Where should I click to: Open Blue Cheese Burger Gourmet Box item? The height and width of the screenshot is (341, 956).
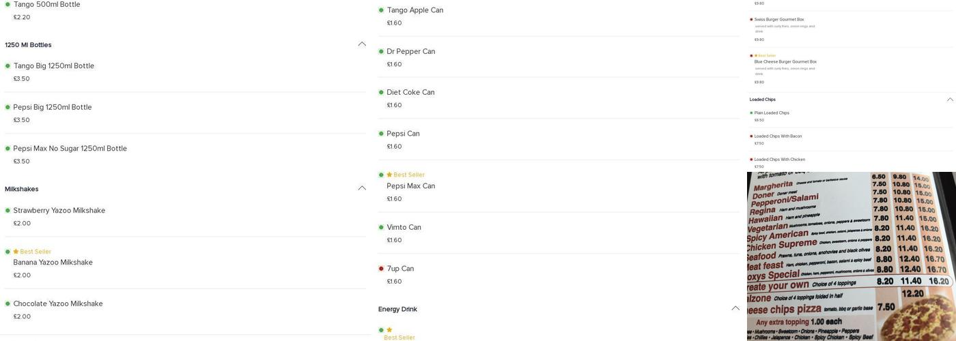(785, 62)
